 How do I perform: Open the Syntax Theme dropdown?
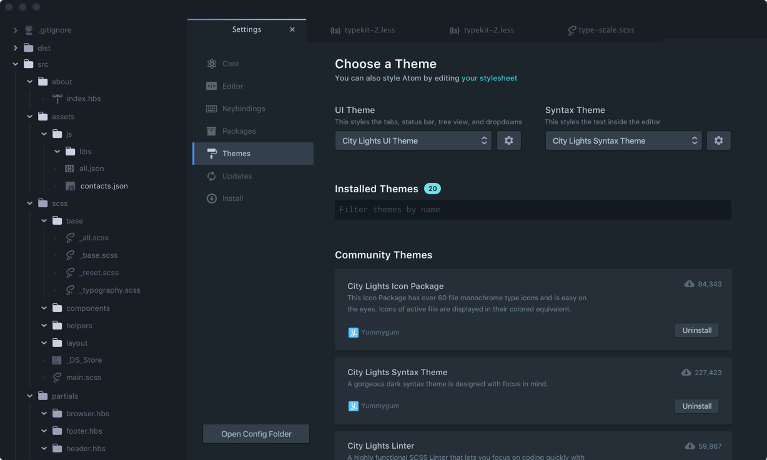pyautogui.click(x=623, y=140)
